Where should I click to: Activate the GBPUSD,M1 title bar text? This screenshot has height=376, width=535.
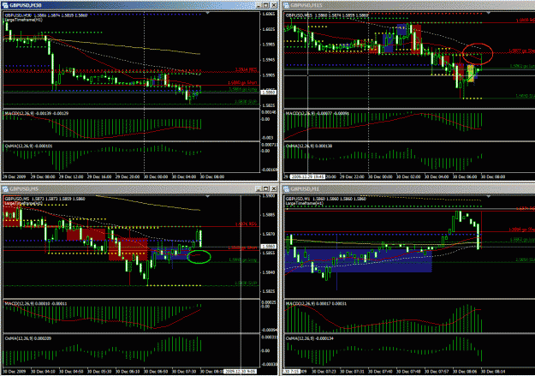pyautogui.click(x=305, y=188)
